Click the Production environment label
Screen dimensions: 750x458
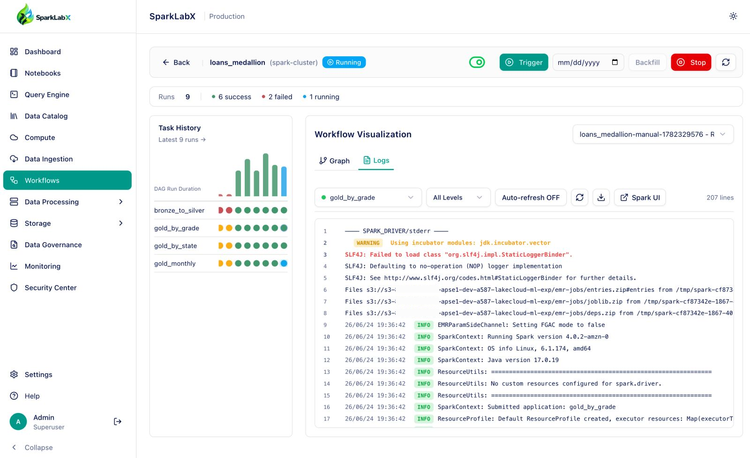[227, 16]
